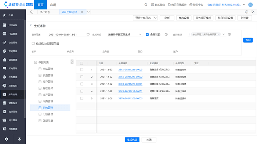Screen dimensions: 257x144
Task: Open the calendar icon in date range field
Action: click(88, 34)
